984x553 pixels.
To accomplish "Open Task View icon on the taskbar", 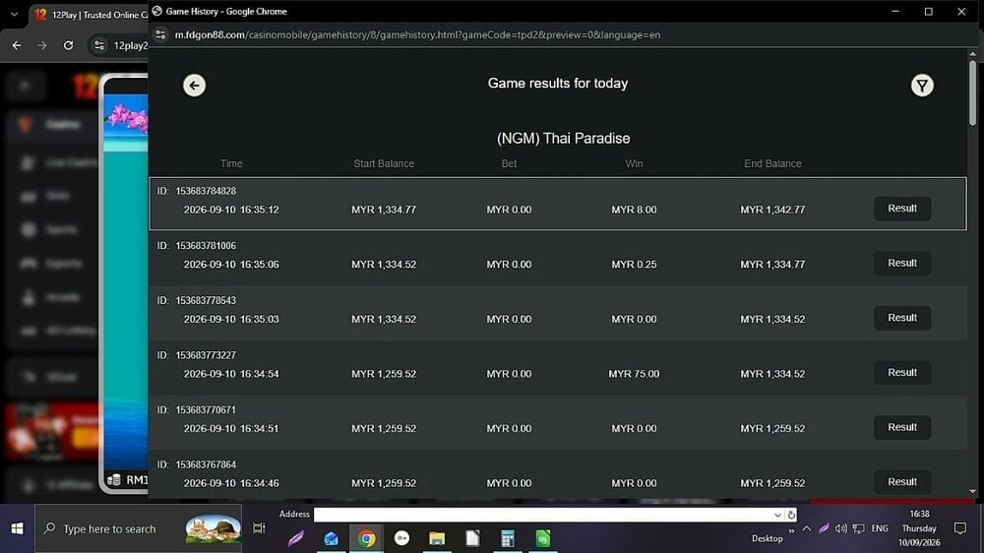I will coord(259,528).
